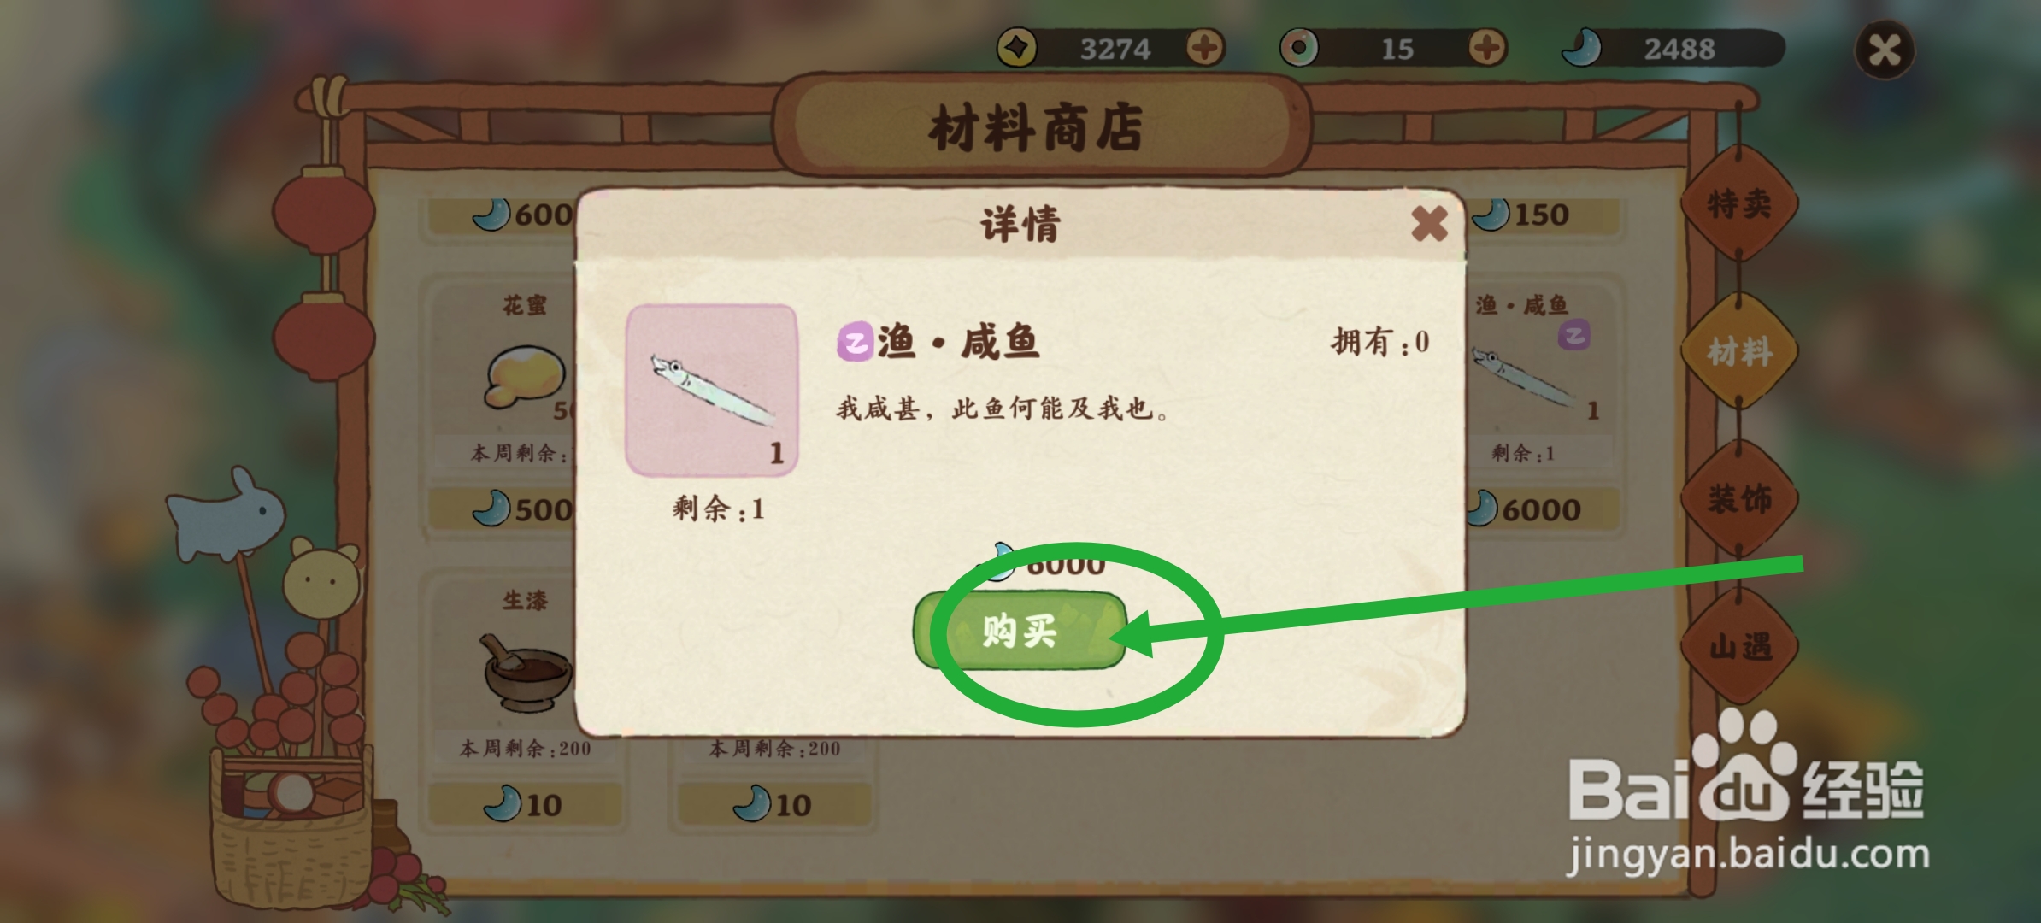Switch to the 材料 tab
This screenshot has width=2041, height=923.
(x=1739, y=351)
